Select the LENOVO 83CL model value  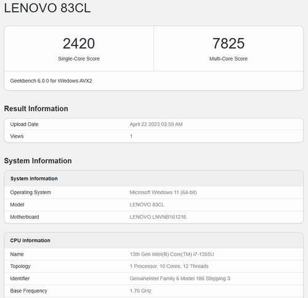coord(147,205)
